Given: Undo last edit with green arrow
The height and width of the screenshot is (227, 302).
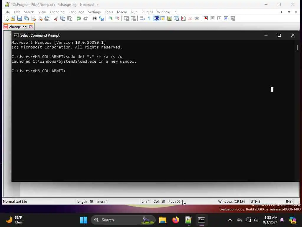Looking at the screenshot, I should (78, 18).
